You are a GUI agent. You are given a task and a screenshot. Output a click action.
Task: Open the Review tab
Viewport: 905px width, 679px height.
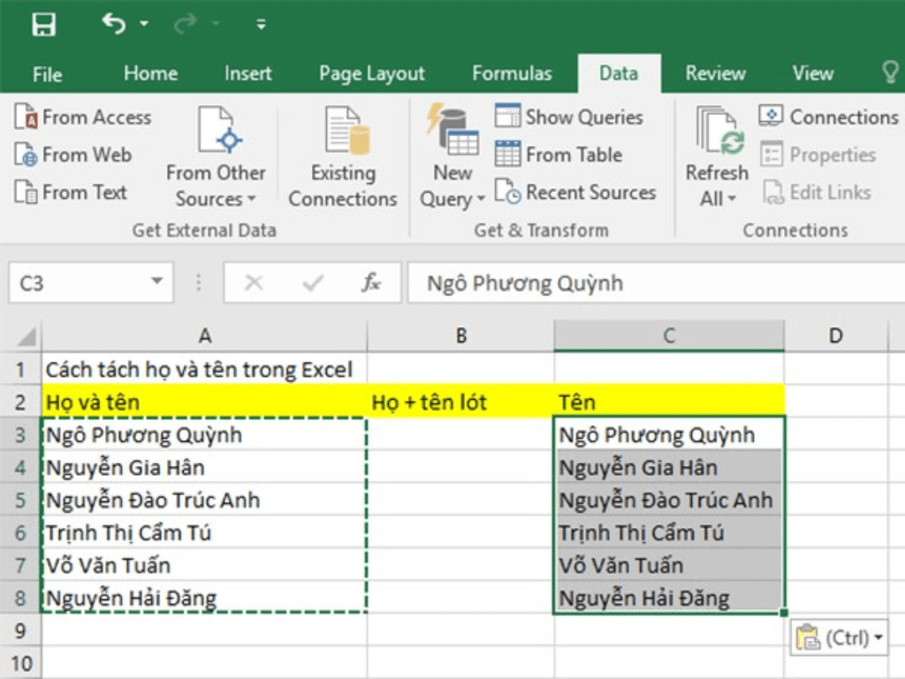(x=714, y=73)
